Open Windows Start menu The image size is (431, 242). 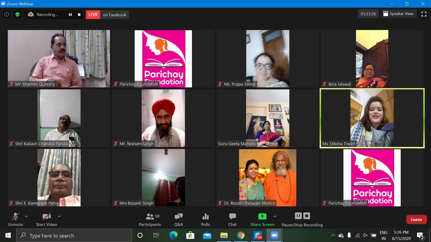pyautogui.click(x=8, y=235)
